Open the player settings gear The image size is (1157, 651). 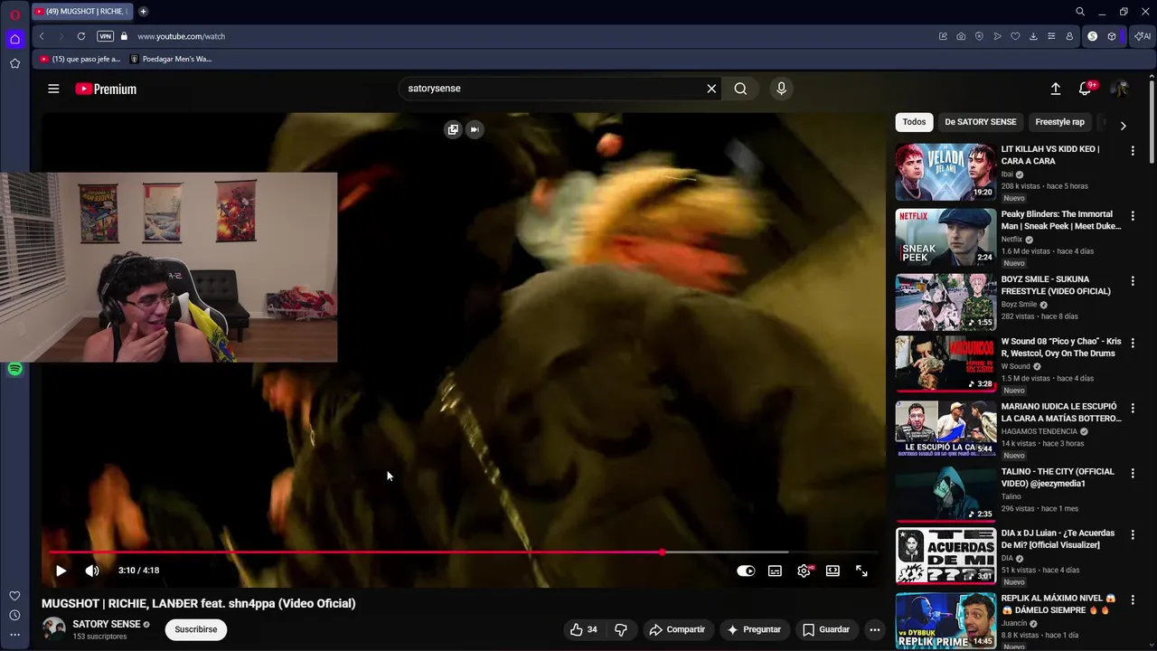point(804,571)
